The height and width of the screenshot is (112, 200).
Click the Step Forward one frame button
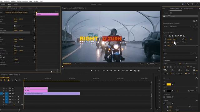(x=115, y=71)
